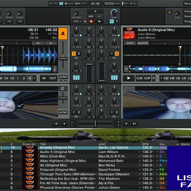Click the REC indicator in header
Screen dimensions: 191x191
(x=133, y=4)
